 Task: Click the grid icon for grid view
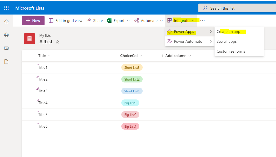click(x=51, y=21)
